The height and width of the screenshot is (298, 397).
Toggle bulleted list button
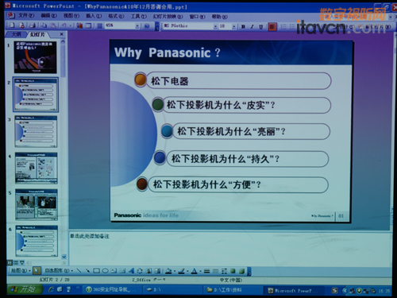pos(292,26)
